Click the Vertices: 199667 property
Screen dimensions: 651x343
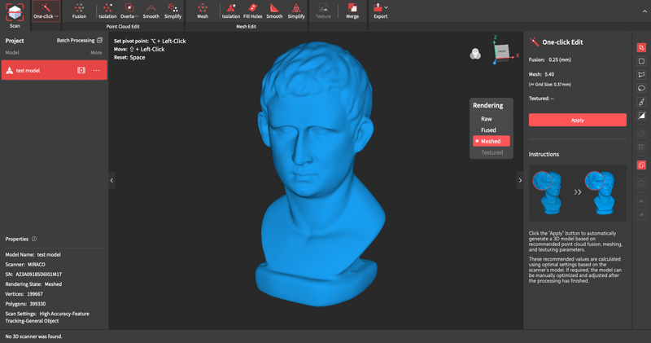pyautogui.click(x=24, y=294)
